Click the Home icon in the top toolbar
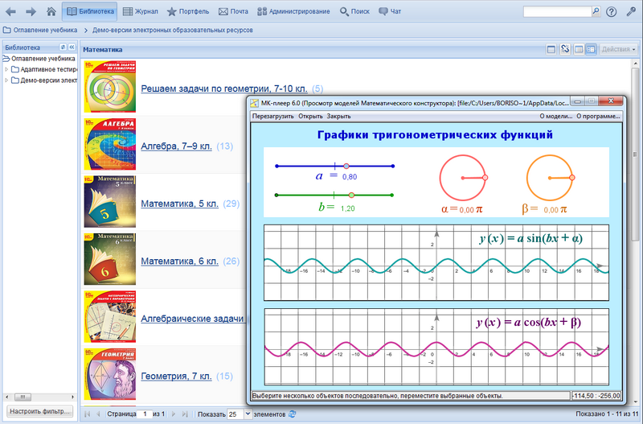Viewport: 643px width, 424px height. pos(51,12)
